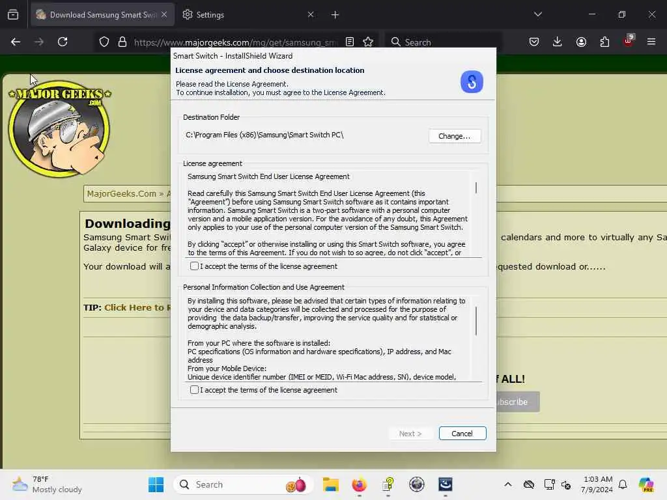667x500 pixels.
Task: Accept the Samsung Smart Switch license agreement
Action: 194,266
